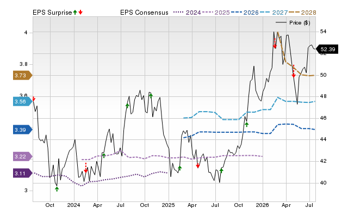This screenshot has height=208, width=348.
Task: Select the red surprise arrow in early 2024
Action: [x=86, y=168]
